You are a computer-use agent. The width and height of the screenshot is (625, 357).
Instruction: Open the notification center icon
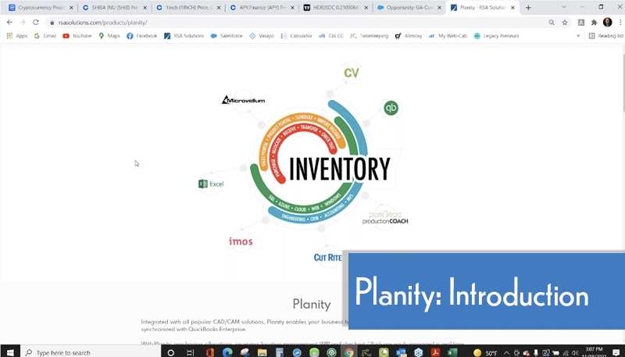pyautogui.click(x=616, y=352)
